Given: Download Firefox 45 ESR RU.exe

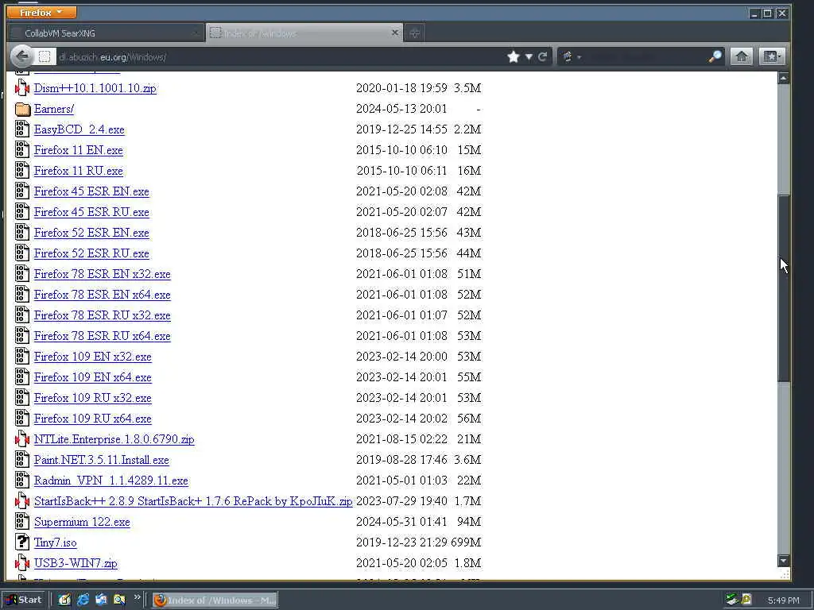Looking at the screenshot, I should (x=91, y=212).
